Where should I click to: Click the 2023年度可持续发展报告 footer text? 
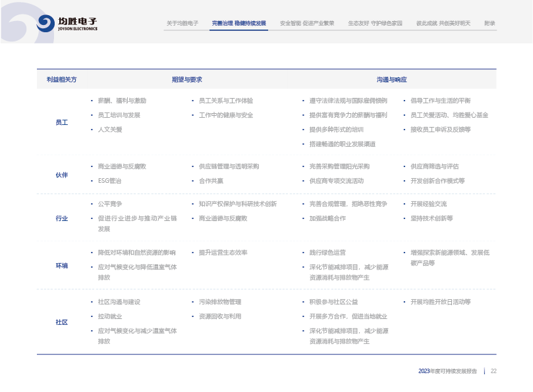[x=447, y=371]
